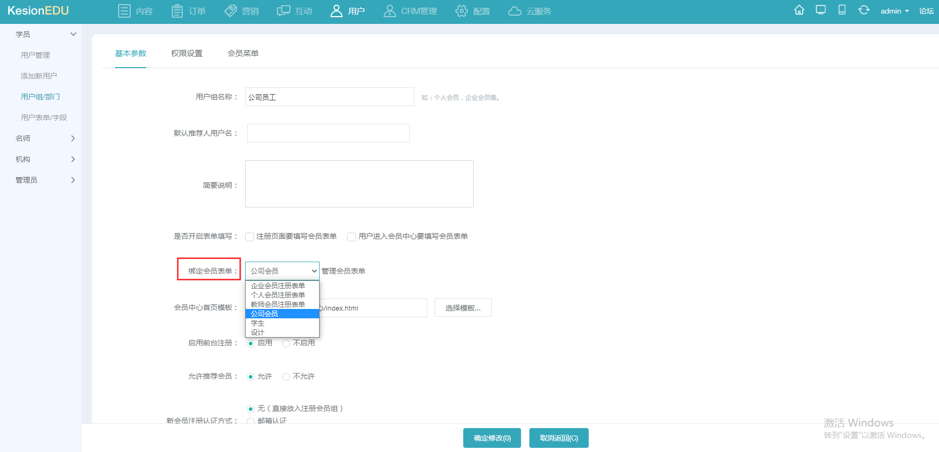Viewport: 939px width, 452px height.
Task: Click the 确定修改(0) button
Action: tap(492, 438)
